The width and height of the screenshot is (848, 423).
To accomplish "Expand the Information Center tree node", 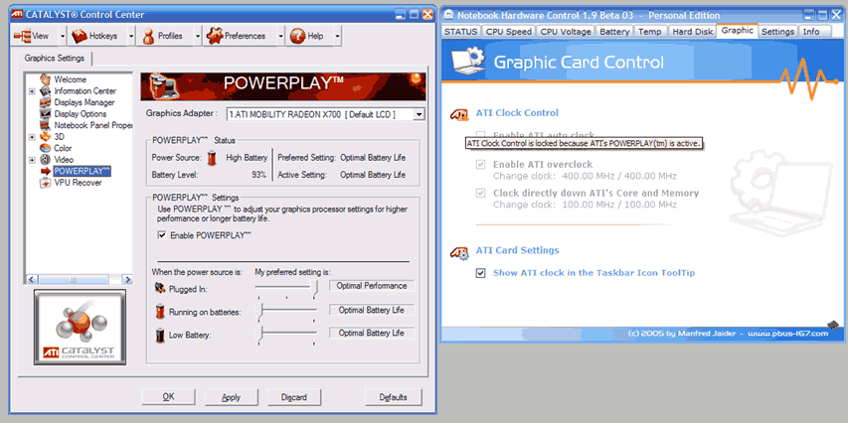I will coord(32,91).
